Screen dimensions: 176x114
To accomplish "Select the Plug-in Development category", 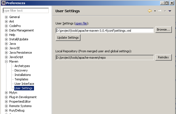I will (23, 97).
